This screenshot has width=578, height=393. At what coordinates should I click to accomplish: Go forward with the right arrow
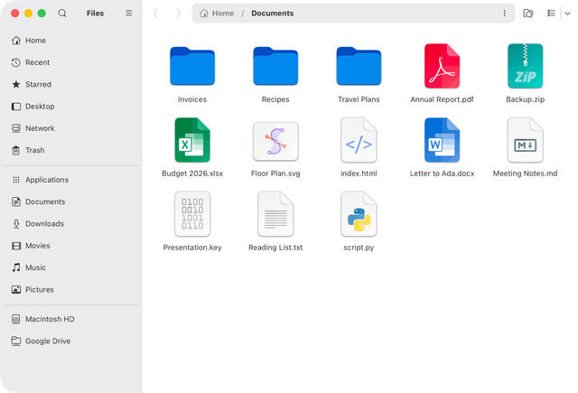point(179,14)
